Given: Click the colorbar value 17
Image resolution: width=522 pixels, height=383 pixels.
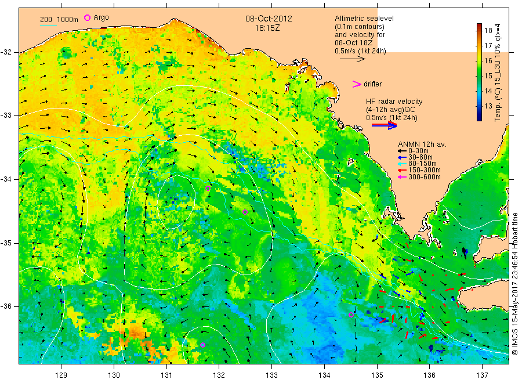Looking at the screenshot, I should pos(488,45).
